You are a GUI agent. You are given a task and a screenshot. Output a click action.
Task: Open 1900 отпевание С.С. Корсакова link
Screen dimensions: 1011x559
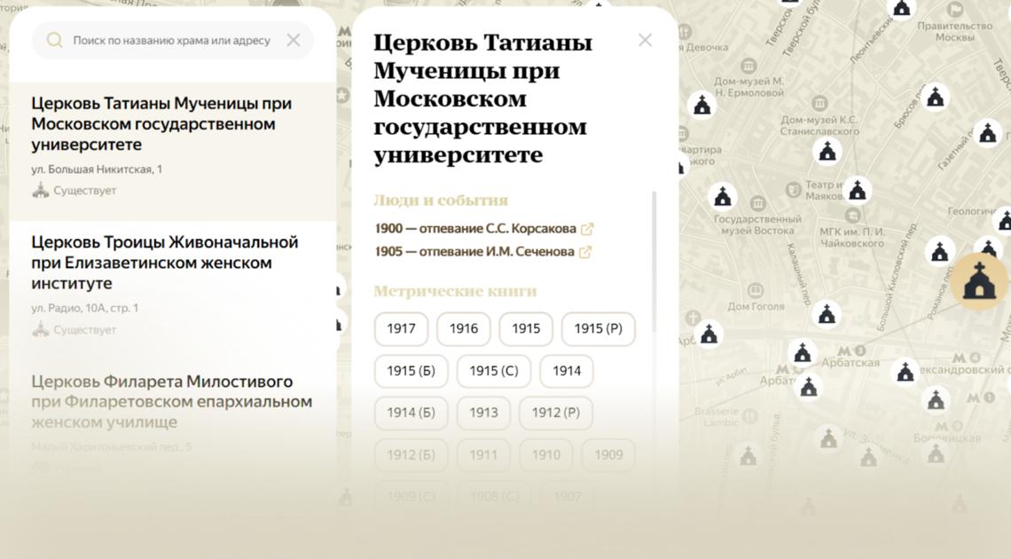[475, 229]
